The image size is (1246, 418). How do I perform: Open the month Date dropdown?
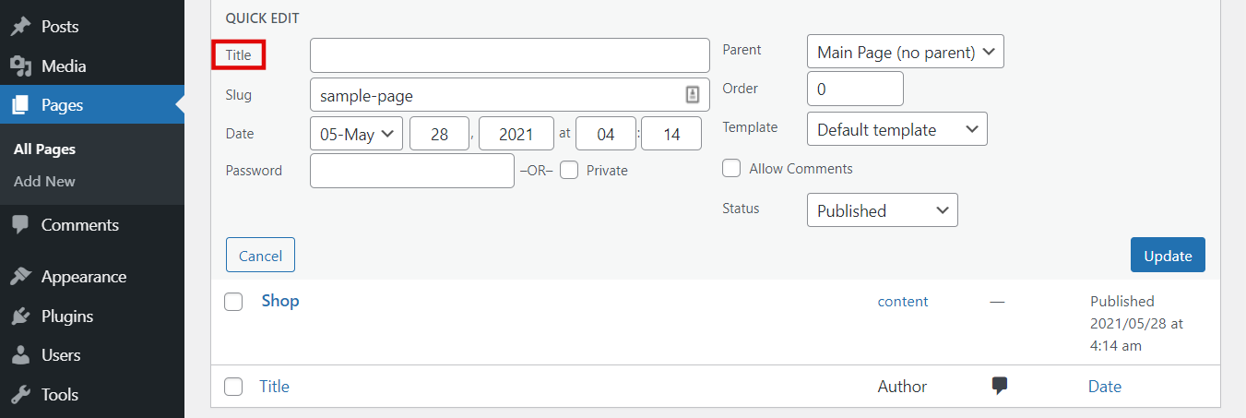[356, 134]
